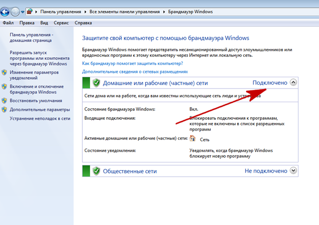Open Дополнительные сведения о сетевых размещениях link

[135, 72]
